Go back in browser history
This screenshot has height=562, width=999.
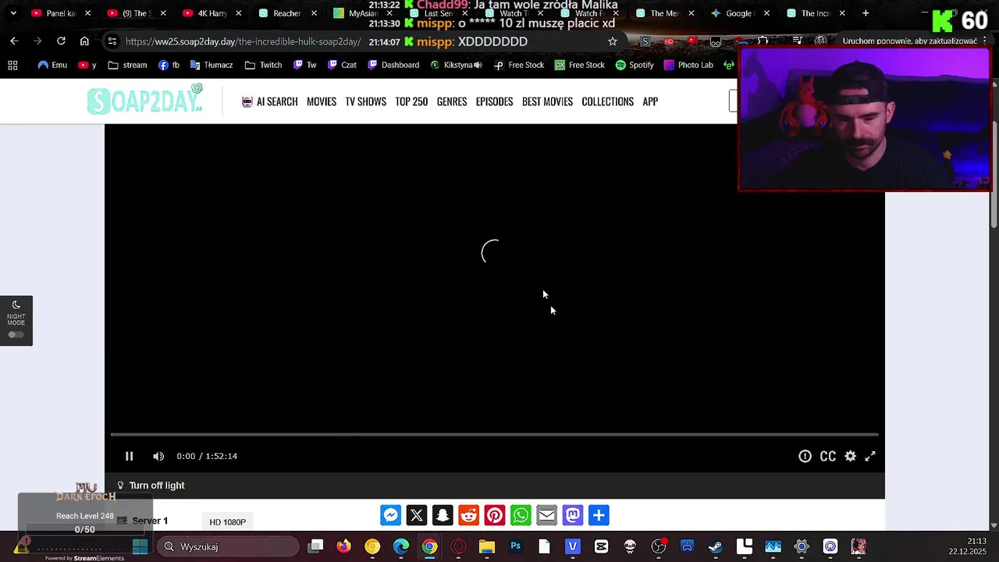pos(14,41)
